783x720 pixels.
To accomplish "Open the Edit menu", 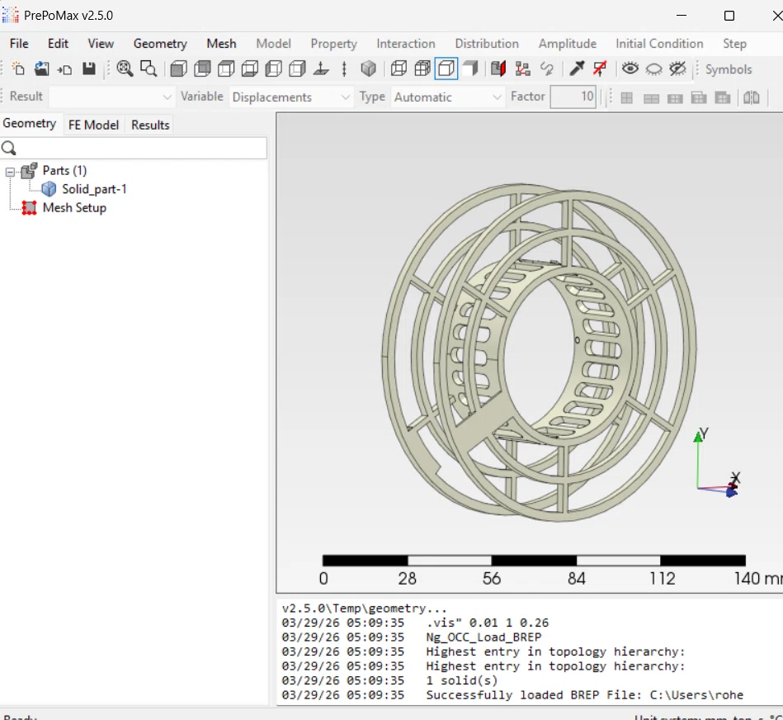I will [x=58, y=44].
